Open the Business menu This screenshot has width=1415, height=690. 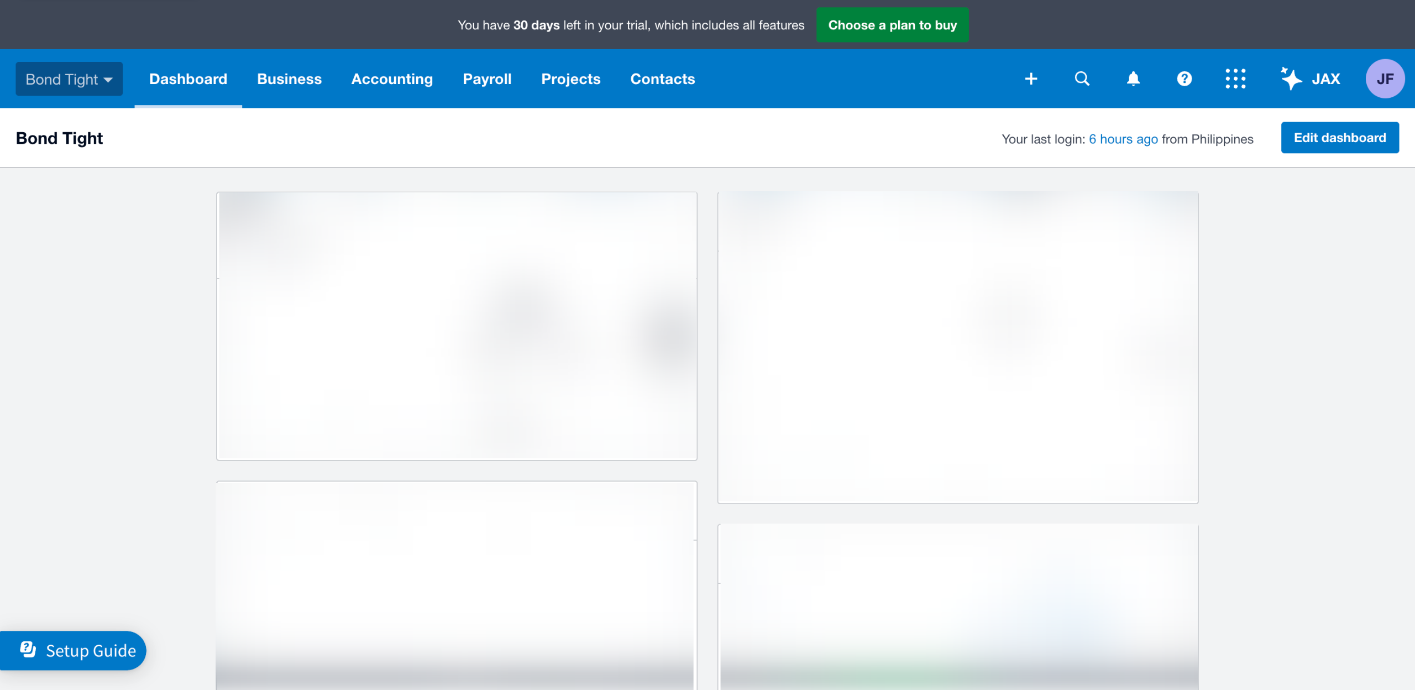pyautogui.click(x=289, y=79)
